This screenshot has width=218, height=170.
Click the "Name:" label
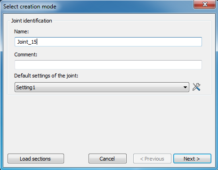[22, 31]
